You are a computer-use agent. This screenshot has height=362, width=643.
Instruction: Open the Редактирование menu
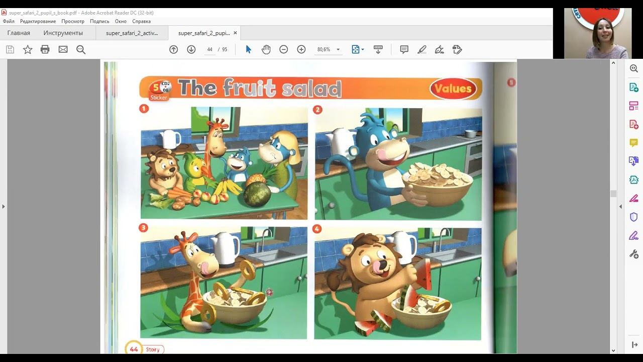pyautogui.click(x=38, y=21)
